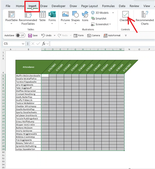Select cell Buttons McZoom

click(28, 128)
